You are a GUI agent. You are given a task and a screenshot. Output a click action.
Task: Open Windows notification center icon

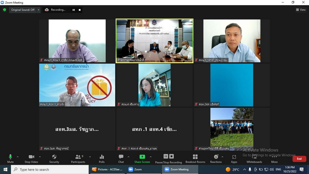pyautogui.click(x=301, y=169)
